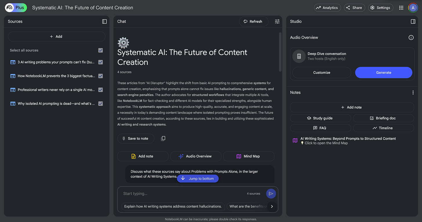Refresh the chat
This screenshot has width=422, height=222.
coord(254,21)
